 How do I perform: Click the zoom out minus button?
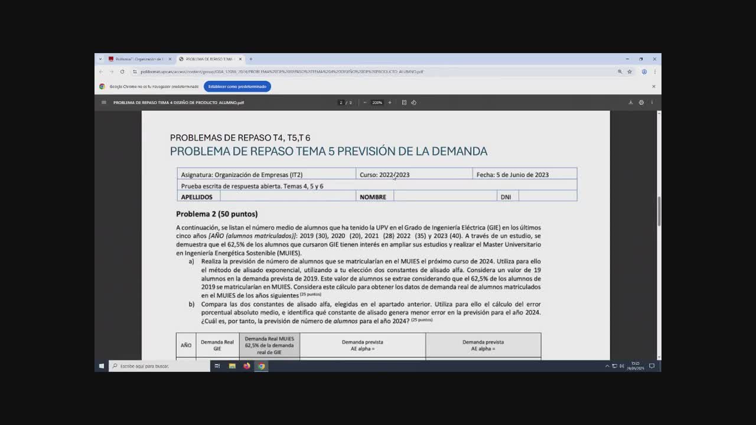[x=365, y=103]
